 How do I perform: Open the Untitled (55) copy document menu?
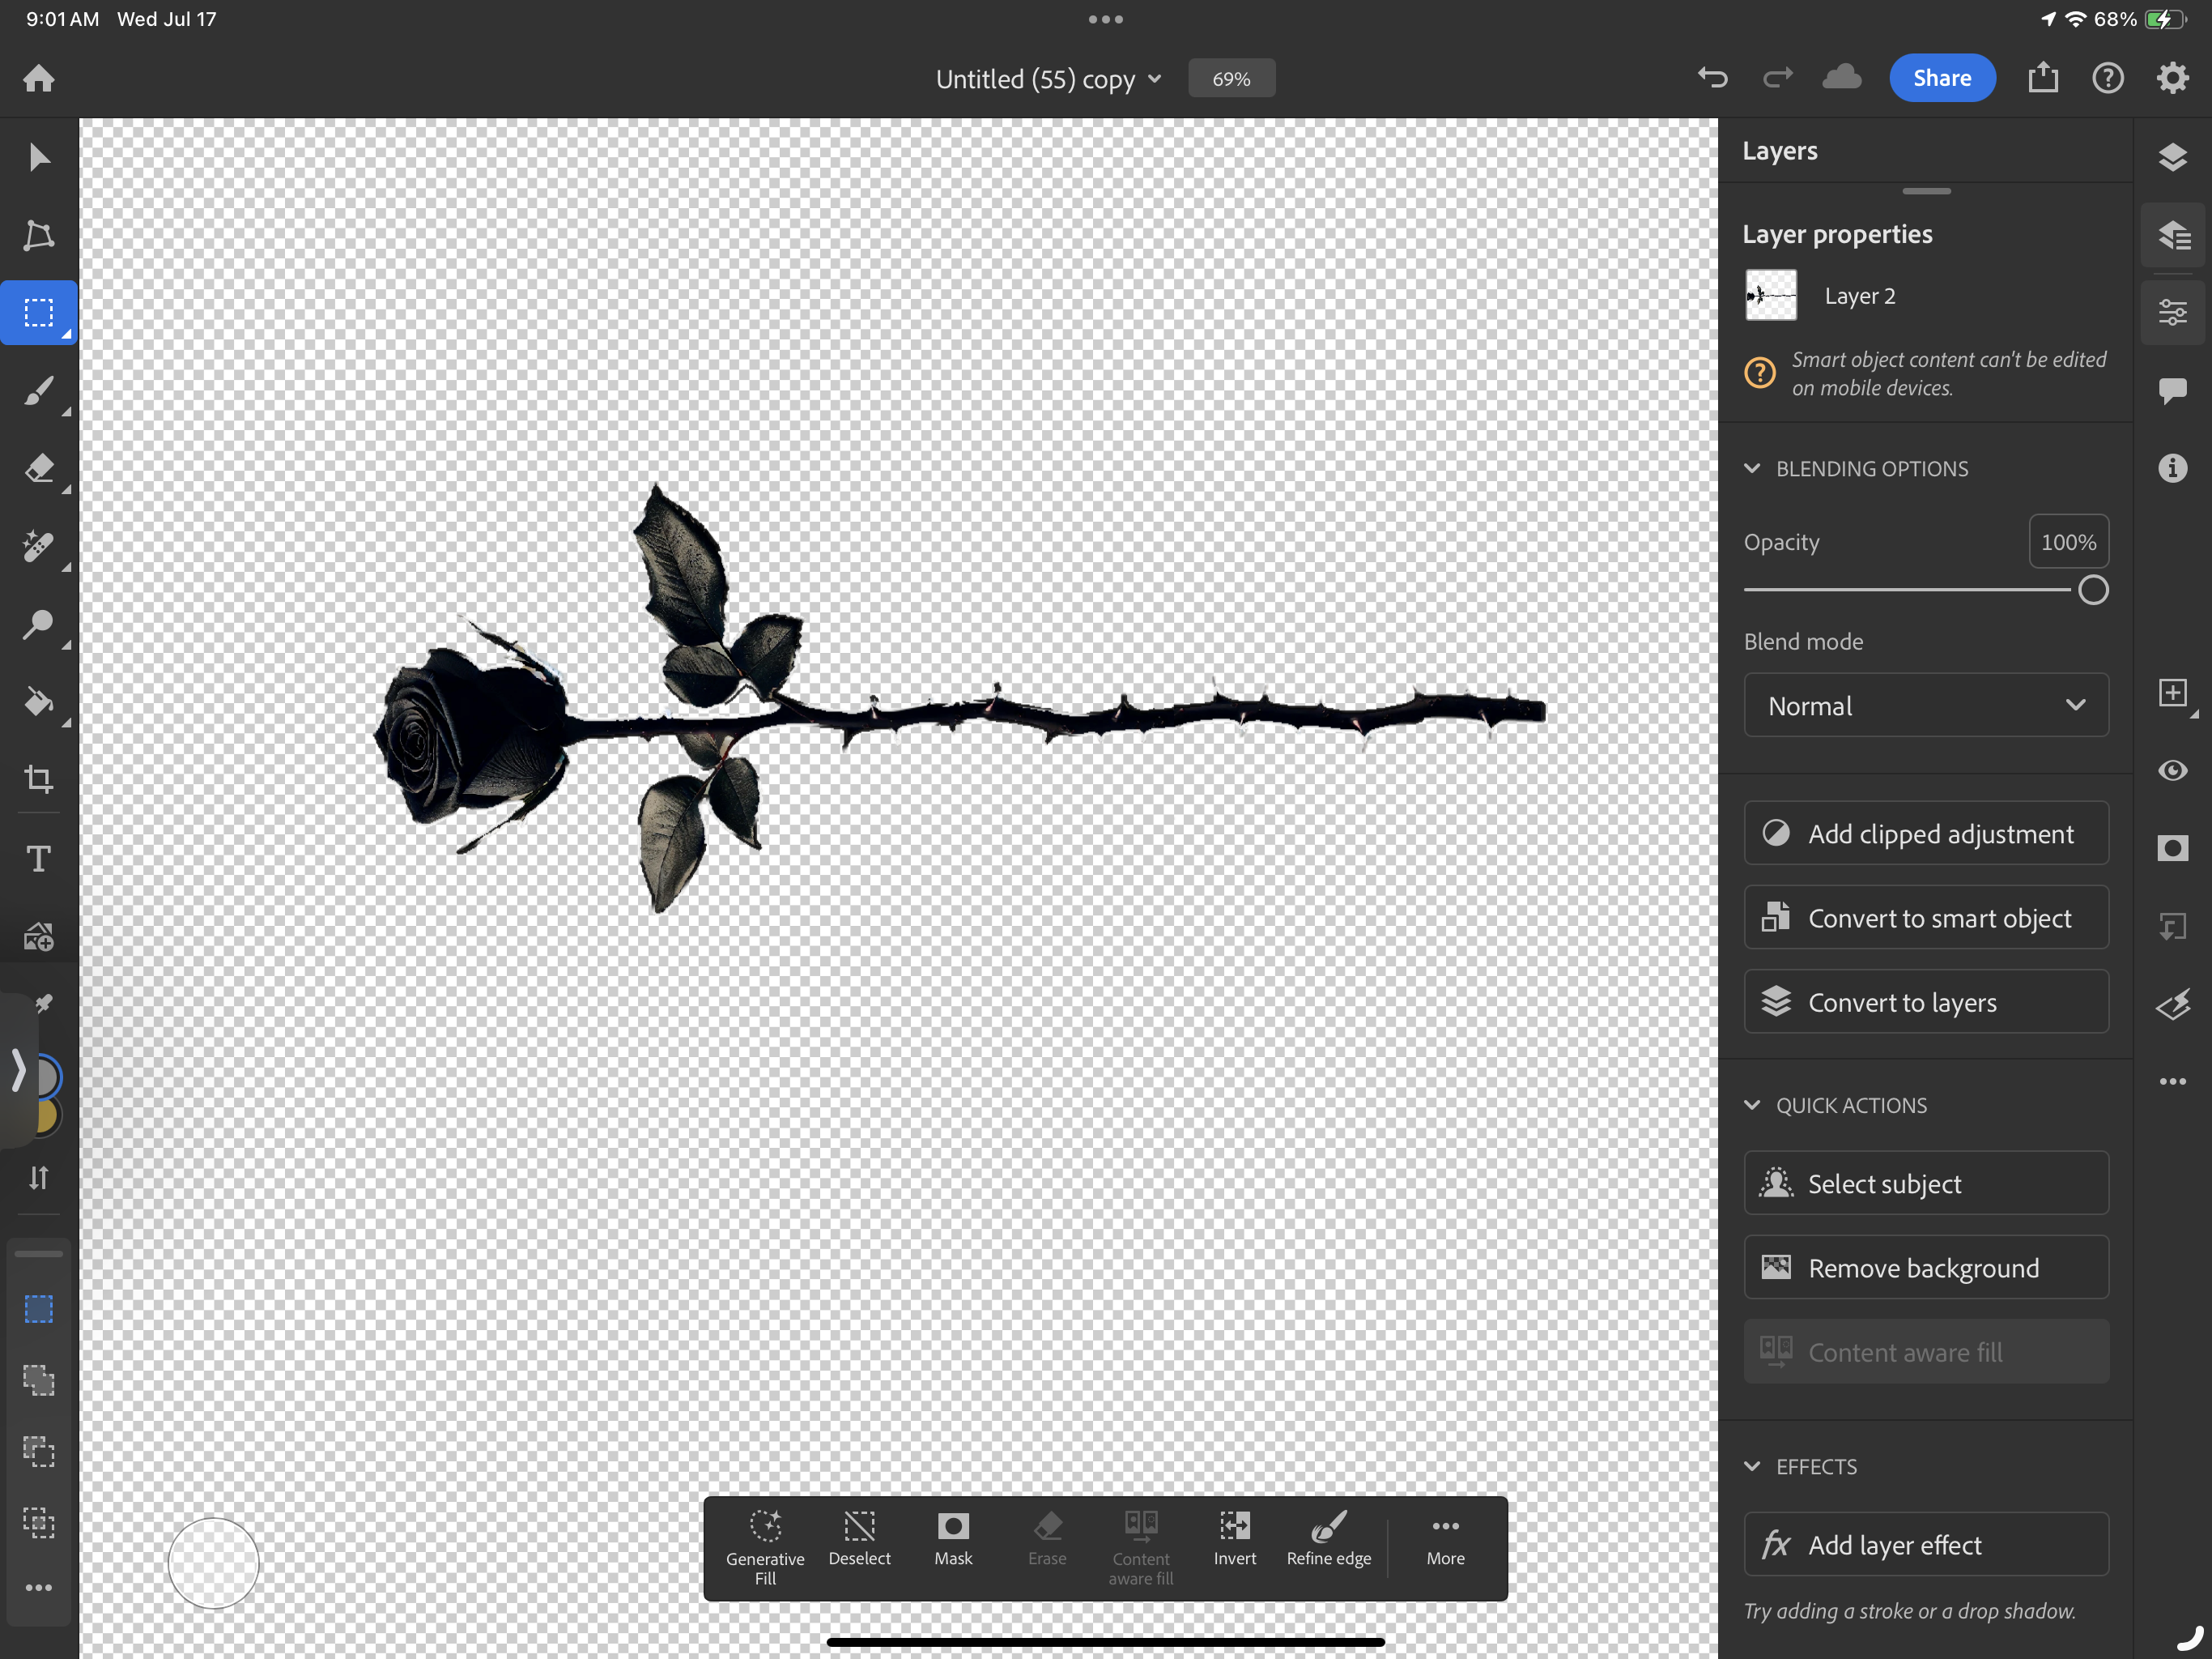point(1048,78)
